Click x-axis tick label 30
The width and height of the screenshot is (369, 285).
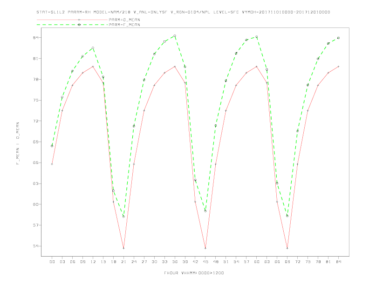click(154, 262)
